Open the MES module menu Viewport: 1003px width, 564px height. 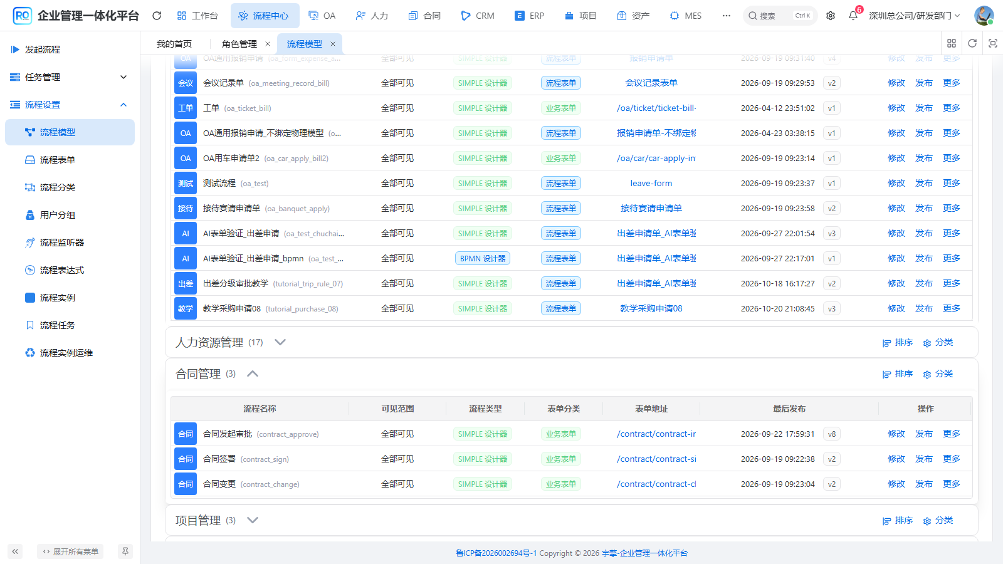pos(686,16)
